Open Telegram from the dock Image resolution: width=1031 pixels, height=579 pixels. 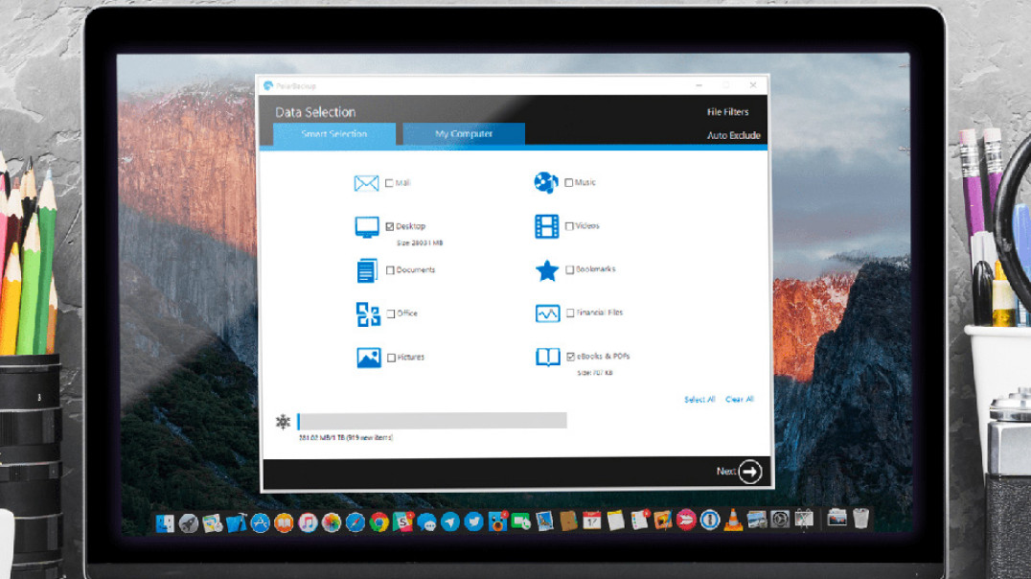tap(450, 522)
